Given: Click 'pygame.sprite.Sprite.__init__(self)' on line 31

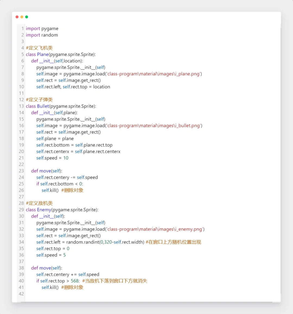Looking at the screenshot, I should click(x=71, y=223).
